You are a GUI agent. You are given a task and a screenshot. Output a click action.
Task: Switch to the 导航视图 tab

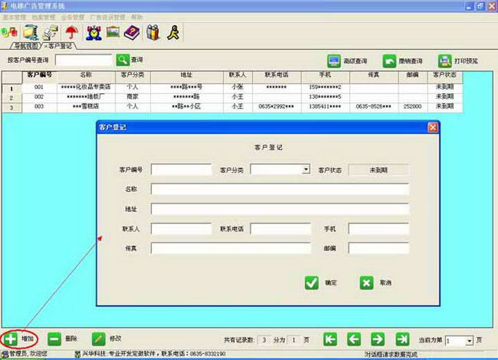[x=26, y=46]
